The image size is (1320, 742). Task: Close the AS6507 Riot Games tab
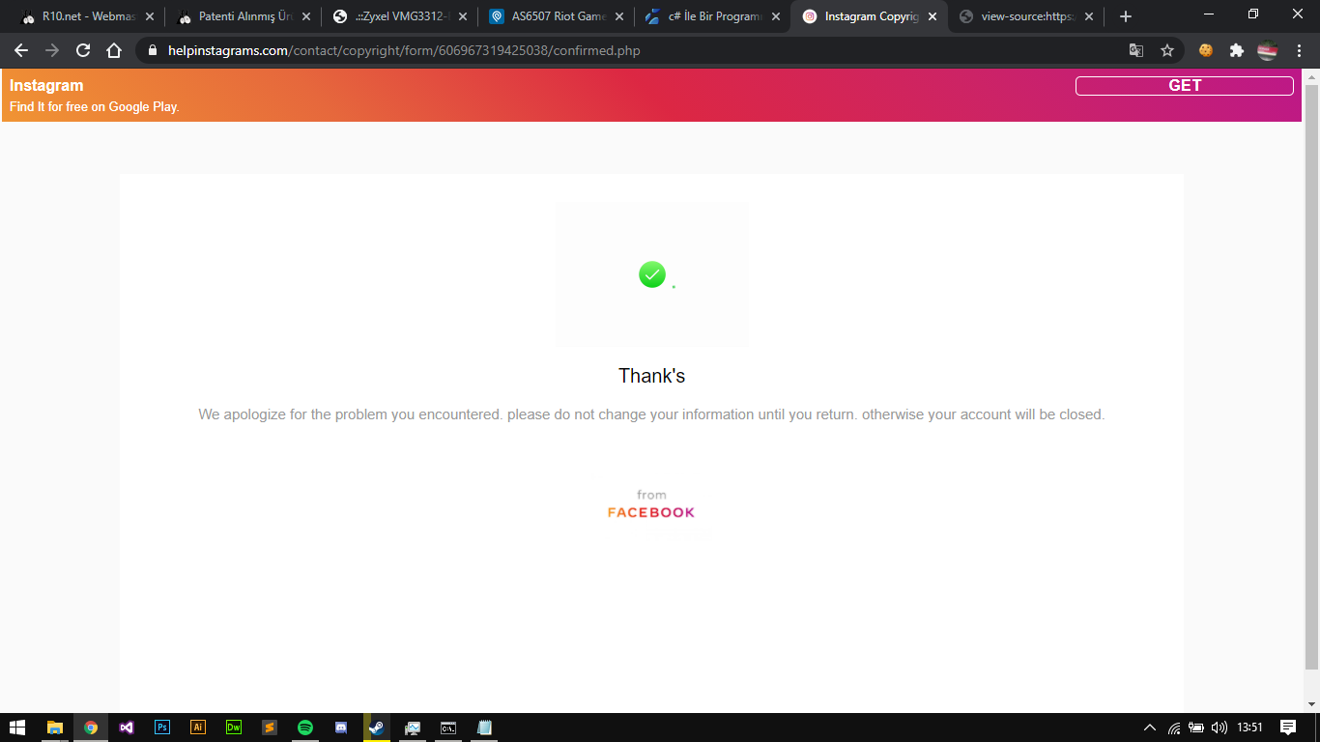(619, 16)
